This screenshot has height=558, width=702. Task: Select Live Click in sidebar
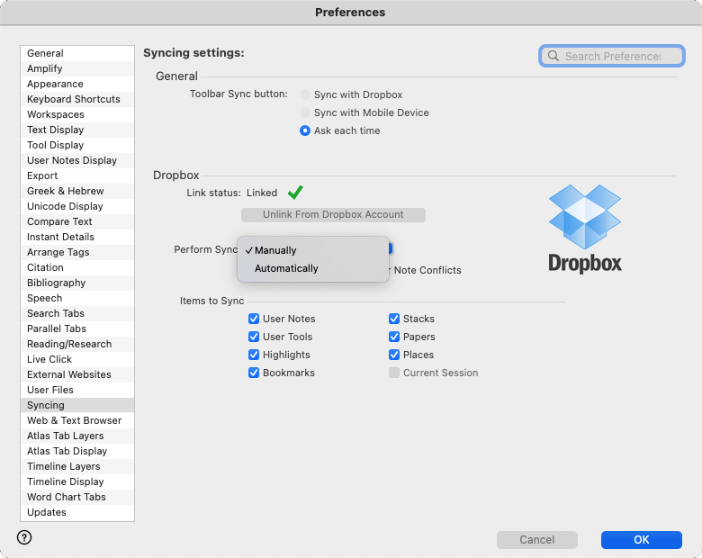(x=49, y=359)
